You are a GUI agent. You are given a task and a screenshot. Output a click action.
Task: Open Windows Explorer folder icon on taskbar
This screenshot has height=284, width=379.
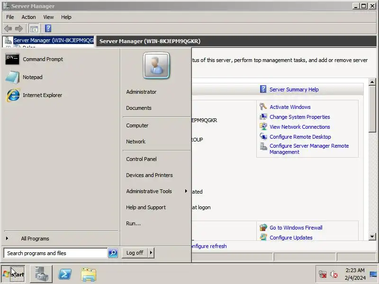[89, 275]
